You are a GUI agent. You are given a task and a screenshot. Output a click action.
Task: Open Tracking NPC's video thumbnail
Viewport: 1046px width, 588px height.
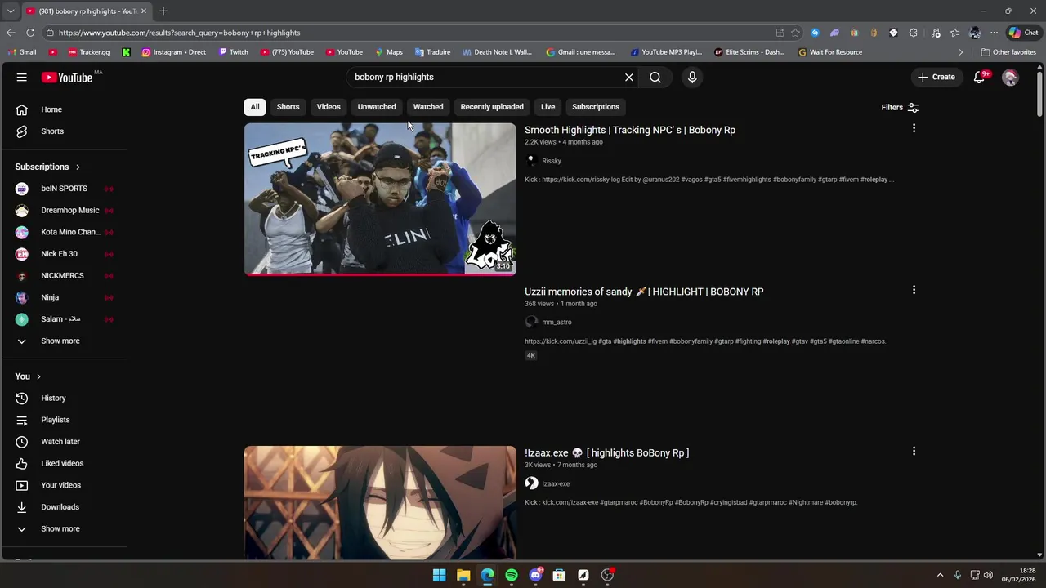(x=380, y=199)
